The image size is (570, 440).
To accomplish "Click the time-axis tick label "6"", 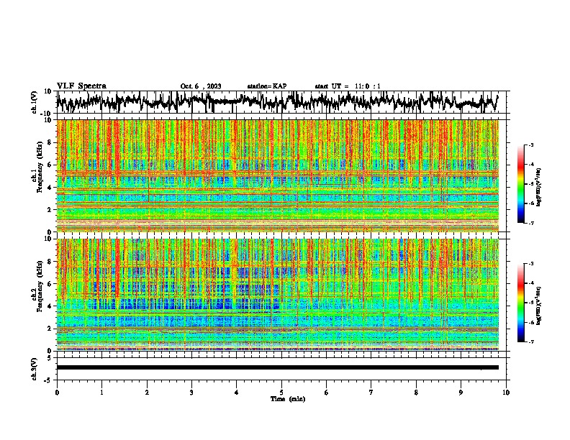I will pyautogui.click(x=327, y=393).
